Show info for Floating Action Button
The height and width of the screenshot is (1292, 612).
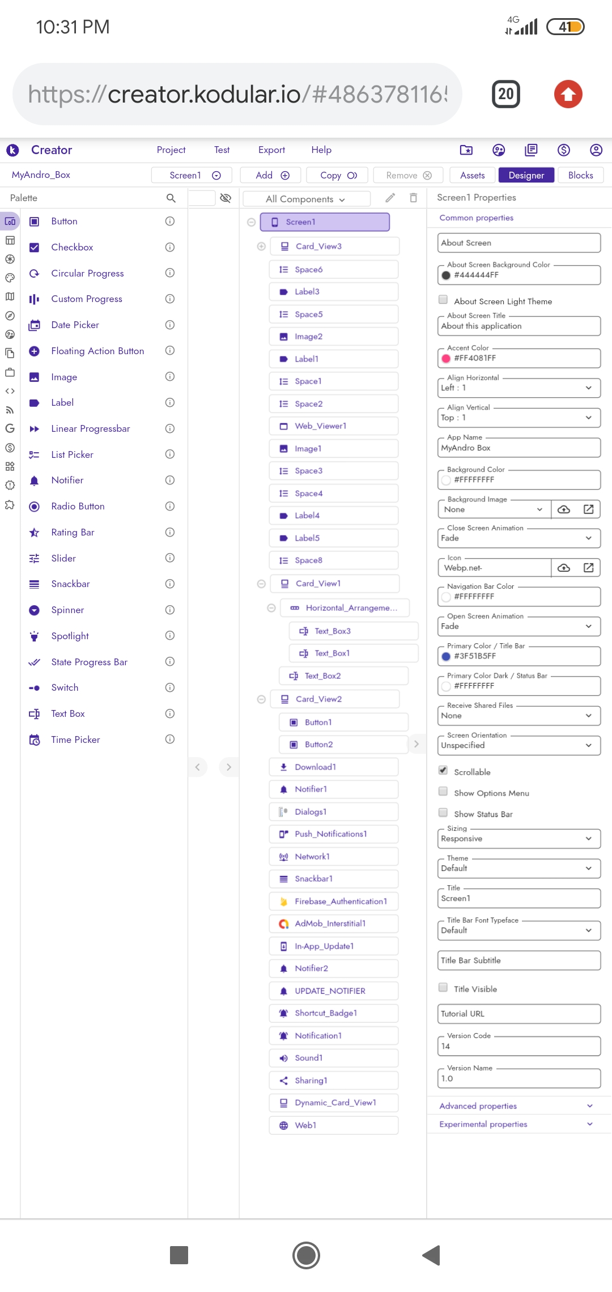click(x=169, y=351)
